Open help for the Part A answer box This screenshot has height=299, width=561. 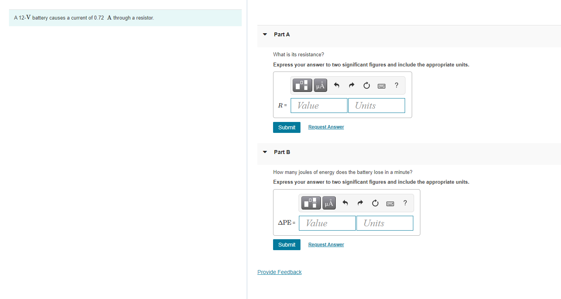point(396,85)
